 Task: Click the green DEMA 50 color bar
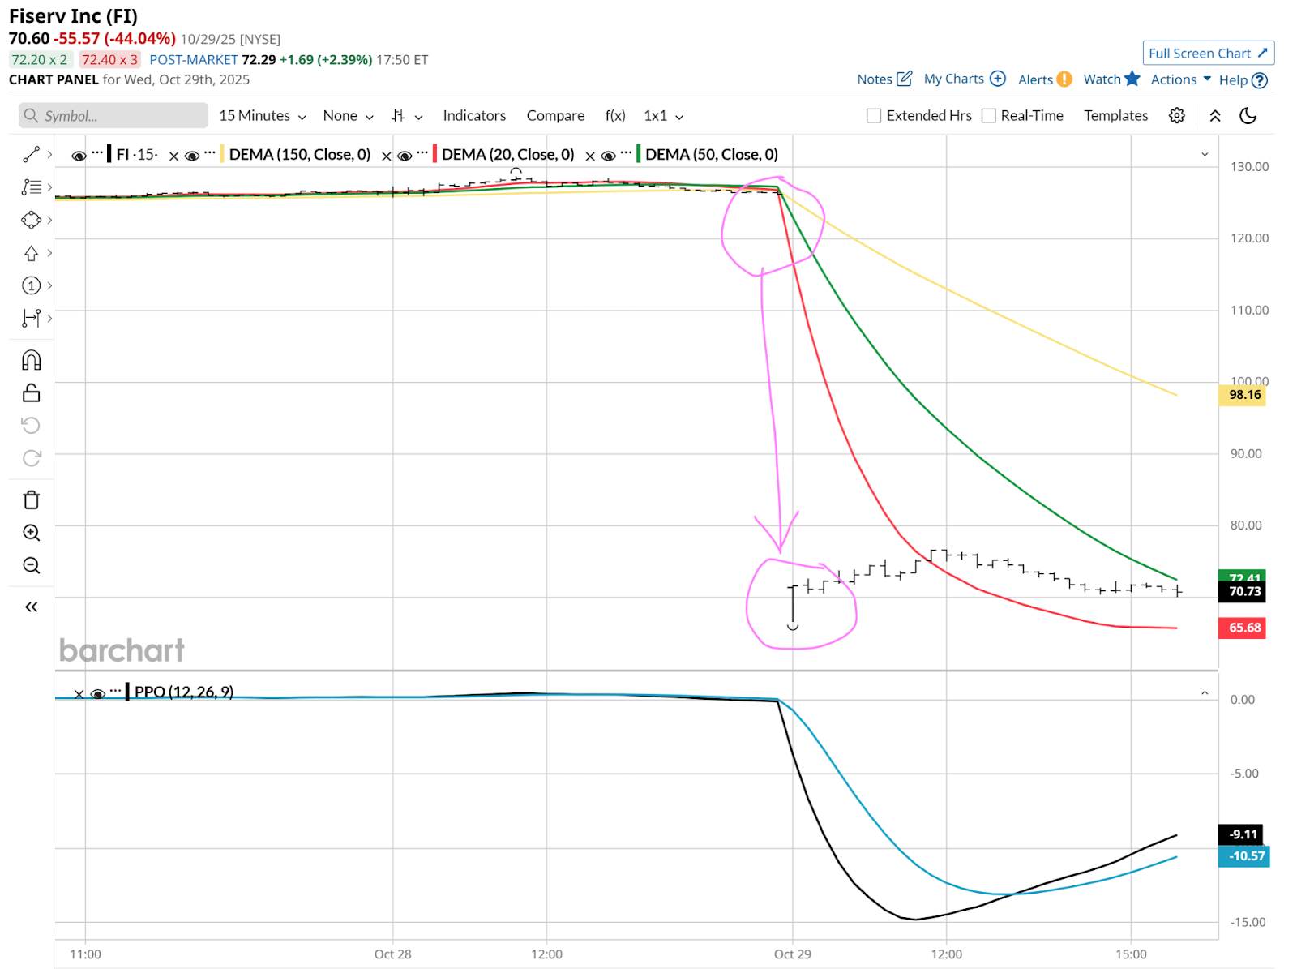[639, 154]
